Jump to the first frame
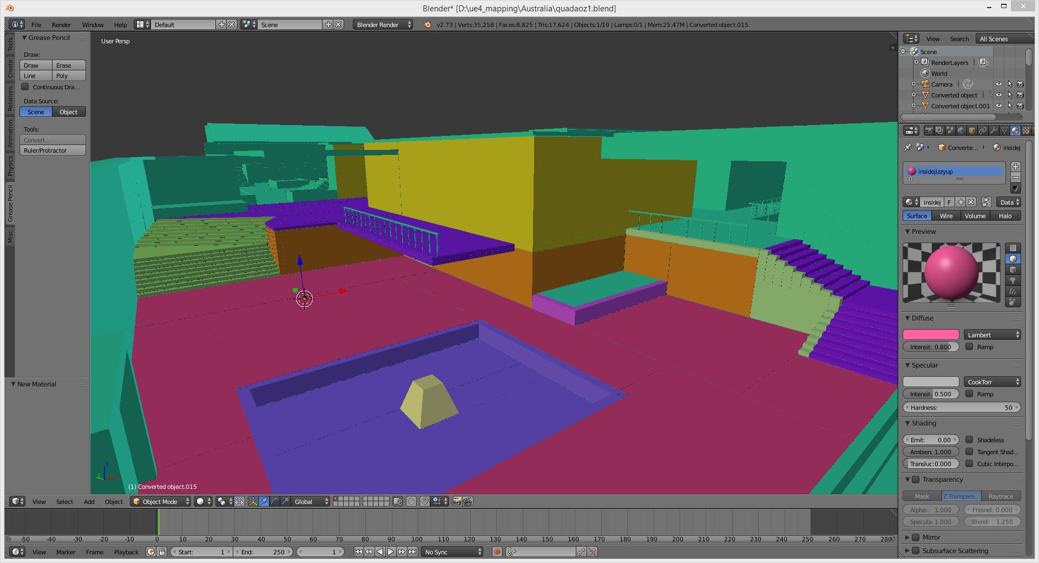 coord(358,552)
